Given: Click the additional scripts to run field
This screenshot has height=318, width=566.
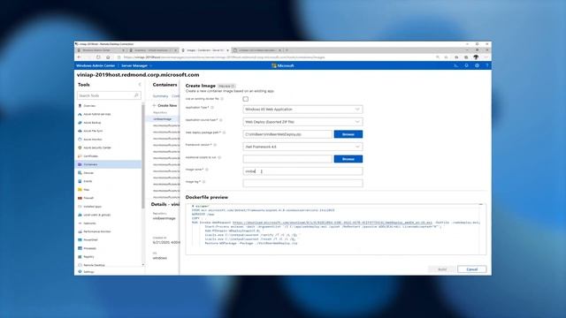Looking at the screenshot, I should pyautogui.click(x=287, y=159).
